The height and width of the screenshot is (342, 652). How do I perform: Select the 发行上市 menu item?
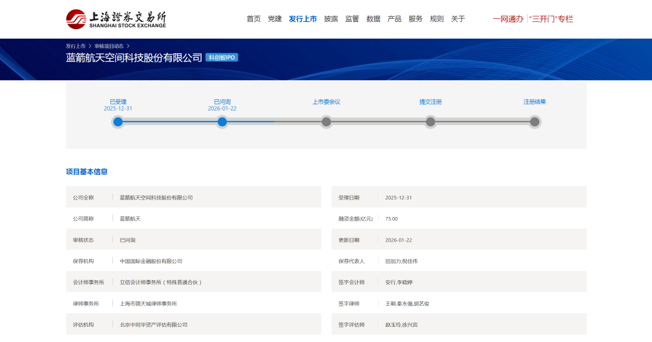tap(302, 19)
